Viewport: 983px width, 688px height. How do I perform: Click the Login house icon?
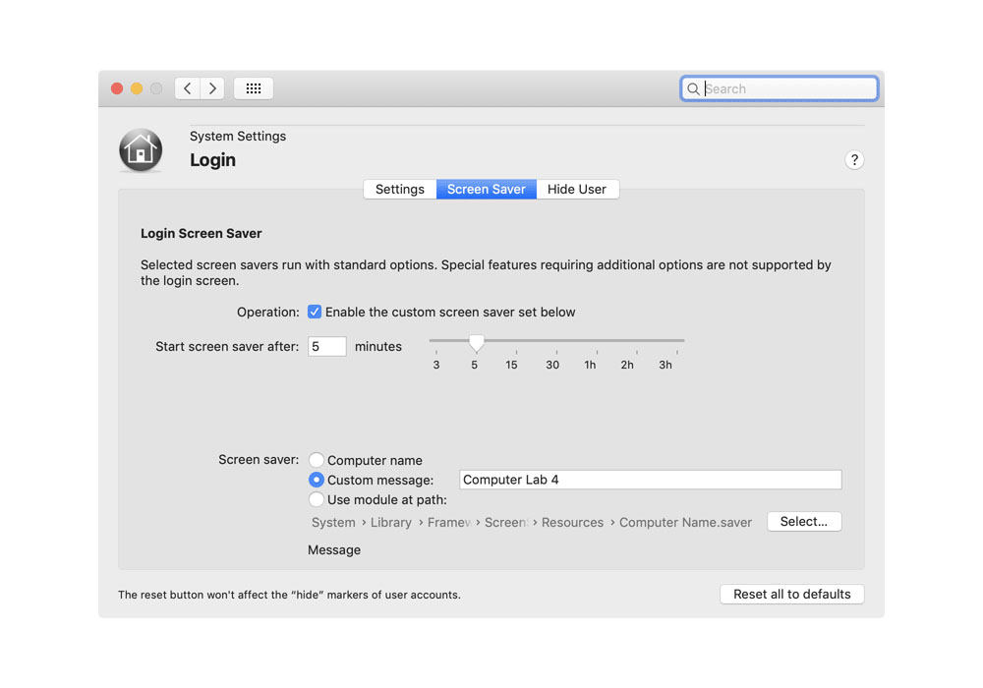[x=141, y=150]
